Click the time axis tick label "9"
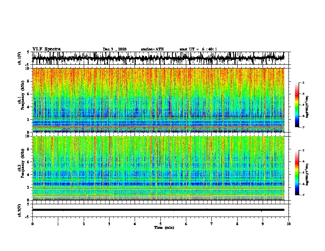The image size is (325, 251). pos(263,224)
